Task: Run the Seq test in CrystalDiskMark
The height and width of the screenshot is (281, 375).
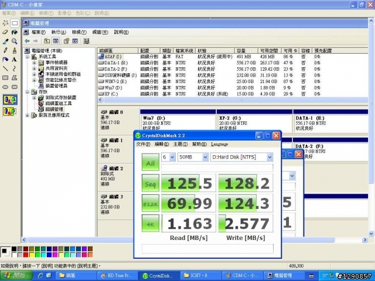Action: point(151,183)
